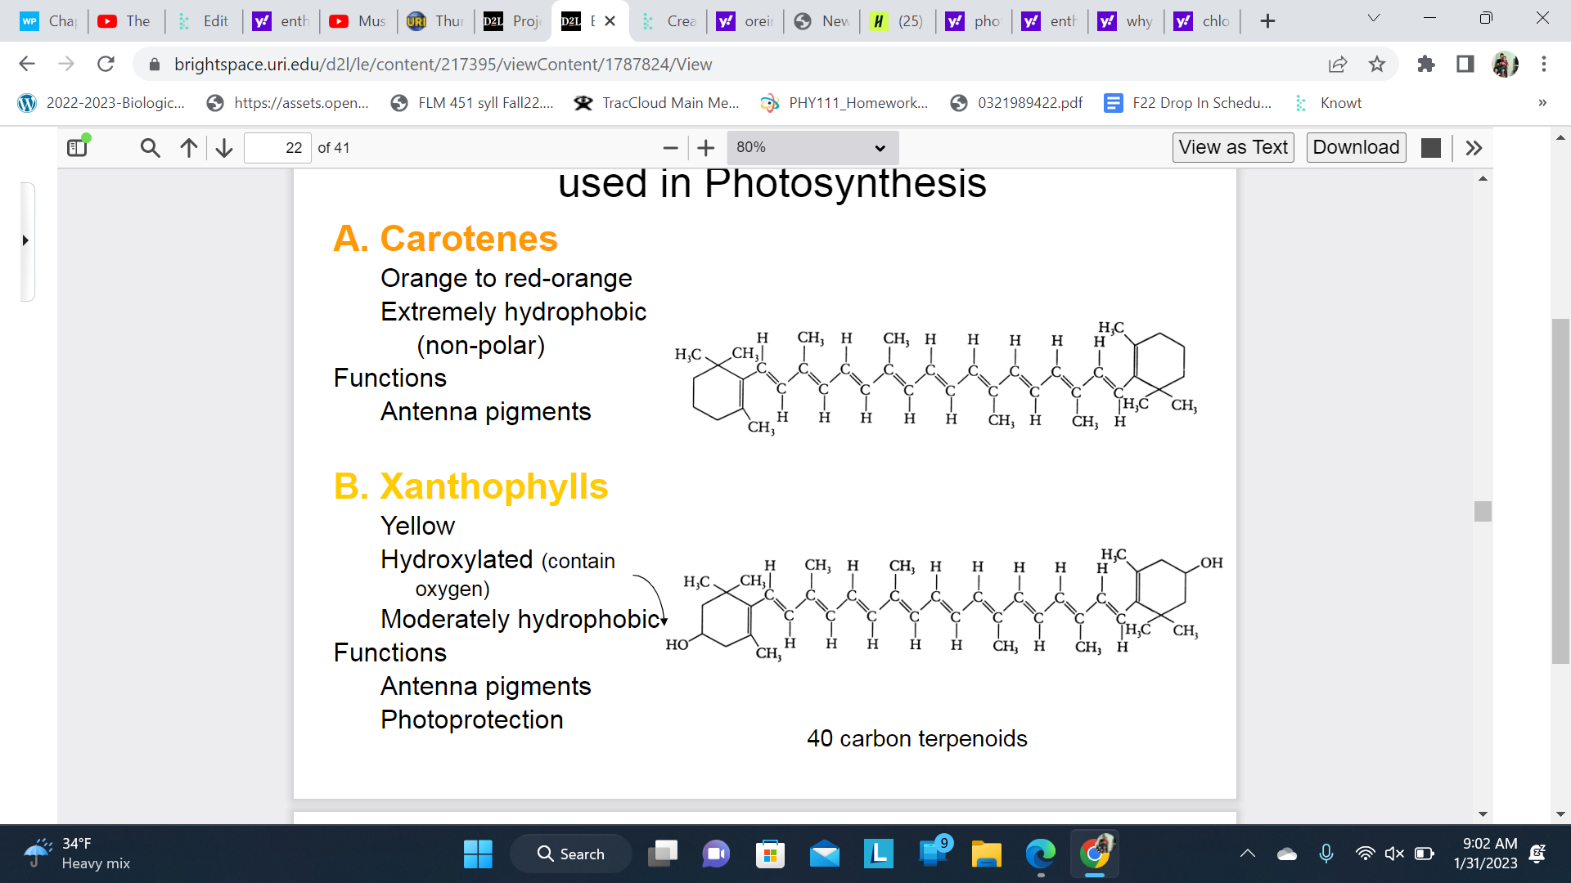Open F22 Drop In Schedu... bookmark
The width and height of the screenshot is (1571, 883).
click(x=1188, y=103)
